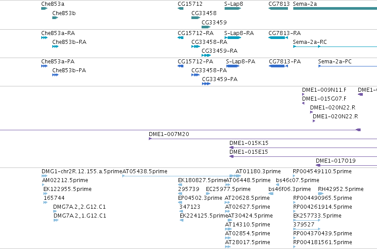377x249 pixels.
Task: Select EST AT14310.5prime
Action: point(247,225)
